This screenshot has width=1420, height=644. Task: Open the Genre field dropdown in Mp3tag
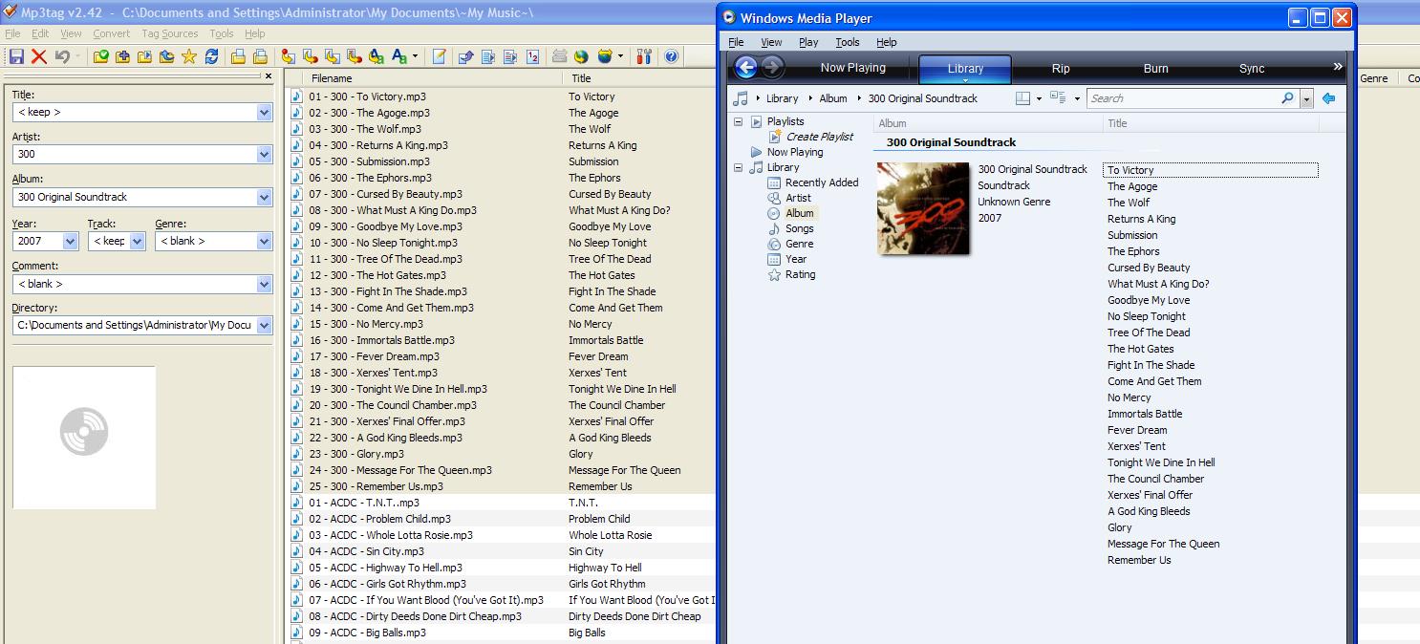pyautogui.click(x=264, y=241)
